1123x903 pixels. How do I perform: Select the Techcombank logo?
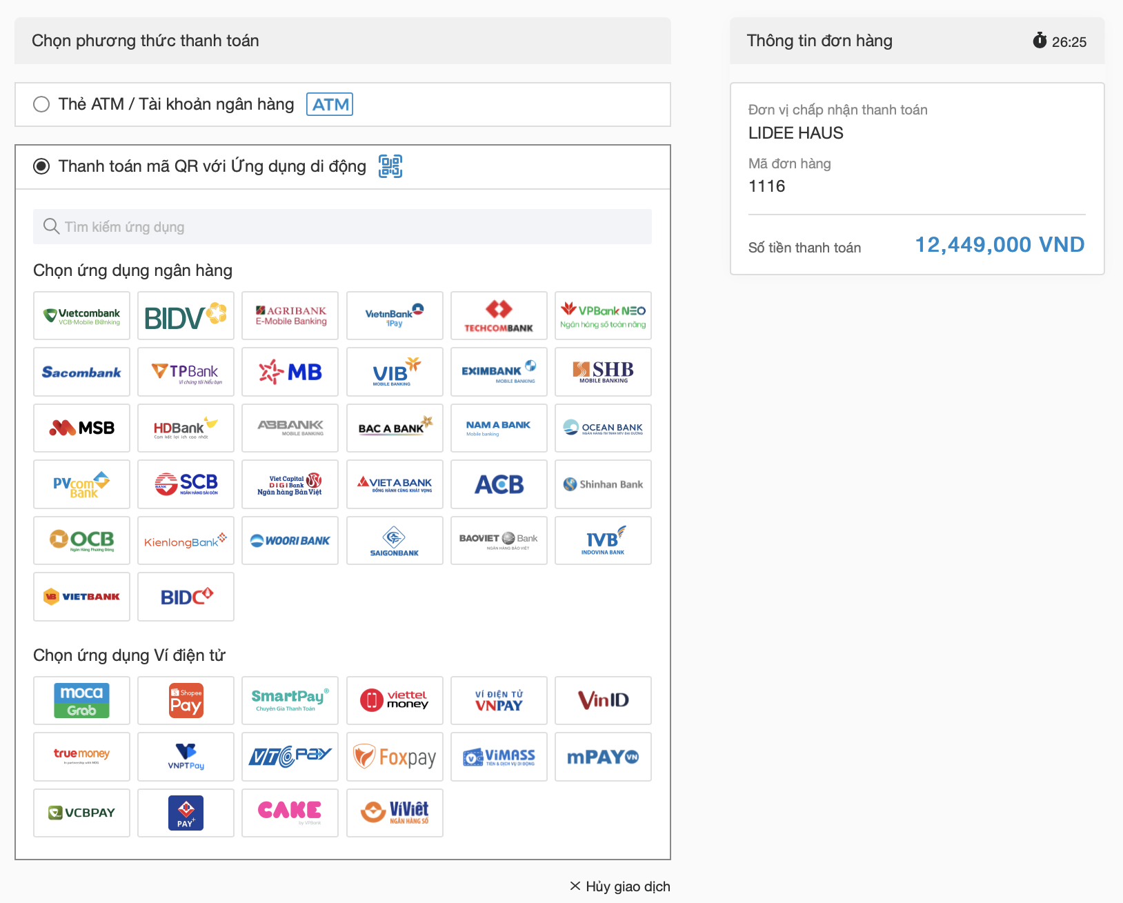pyautogui.click(x=499, y=316)
